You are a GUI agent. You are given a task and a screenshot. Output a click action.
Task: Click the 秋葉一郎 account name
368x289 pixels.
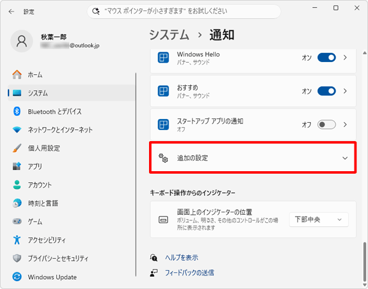coord(54,37)
